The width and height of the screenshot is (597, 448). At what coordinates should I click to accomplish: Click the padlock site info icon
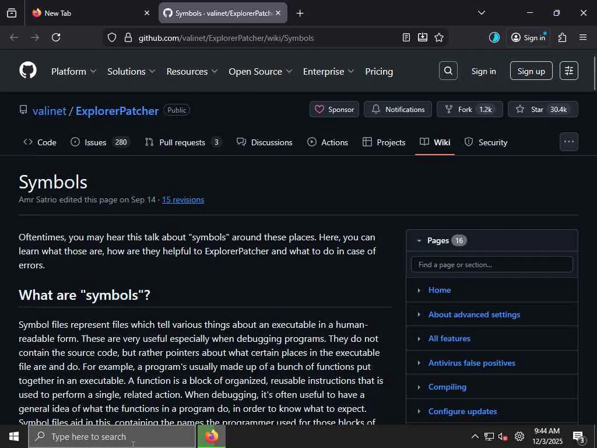tap(128, 38)
